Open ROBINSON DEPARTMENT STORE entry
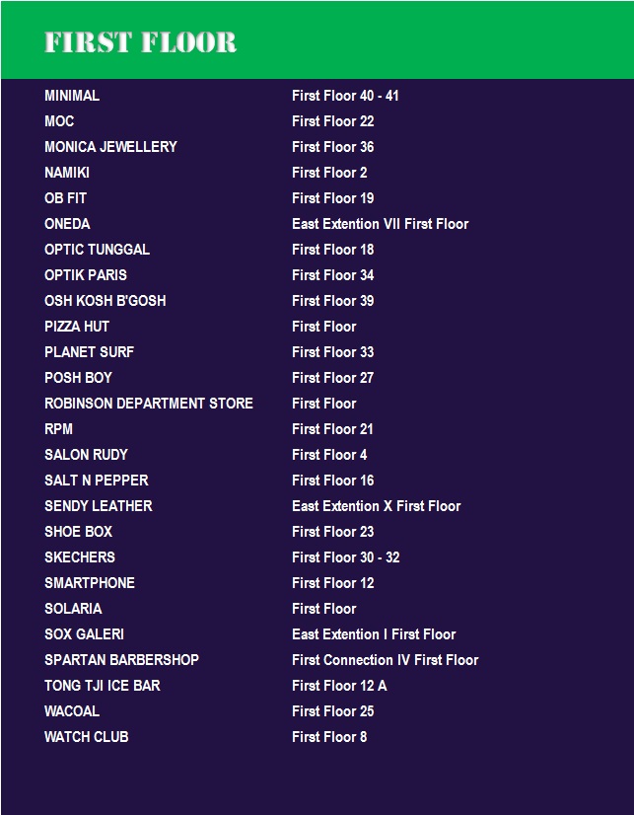 pyautogui.click(x=149, y=404)
